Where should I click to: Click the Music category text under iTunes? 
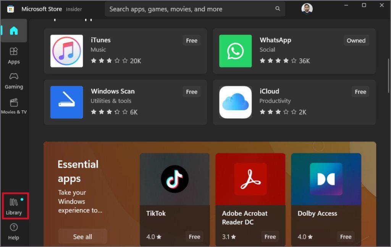coord(98,49)
